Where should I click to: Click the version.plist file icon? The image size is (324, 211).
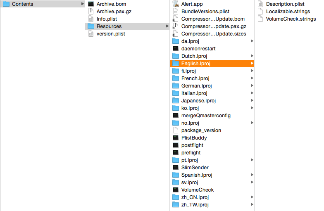91,34
